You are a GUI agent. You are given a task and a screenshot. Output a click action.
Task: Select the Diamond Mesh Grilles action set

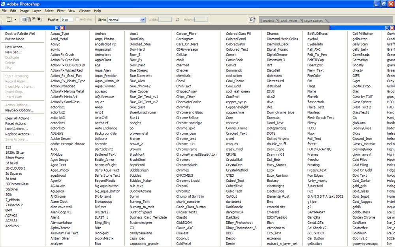coord(282,39)
